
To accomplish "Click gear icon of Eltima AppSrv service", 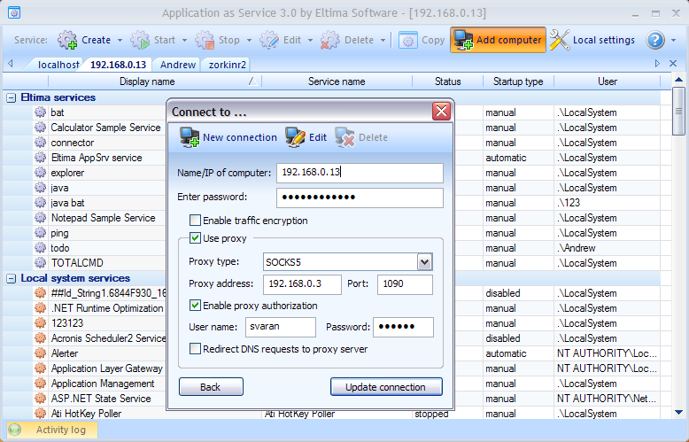I will 40,158.
